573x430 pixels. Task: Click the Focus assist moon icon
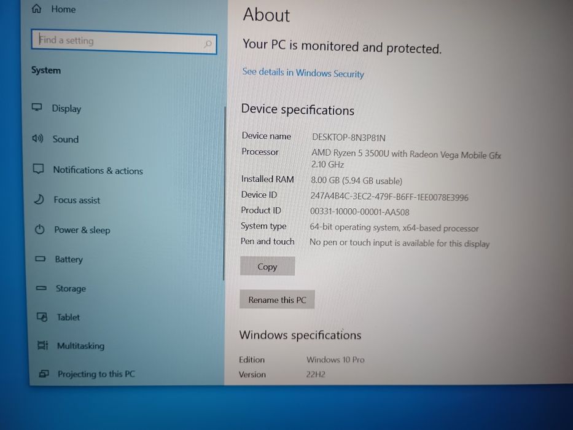[x=39, y=199]
